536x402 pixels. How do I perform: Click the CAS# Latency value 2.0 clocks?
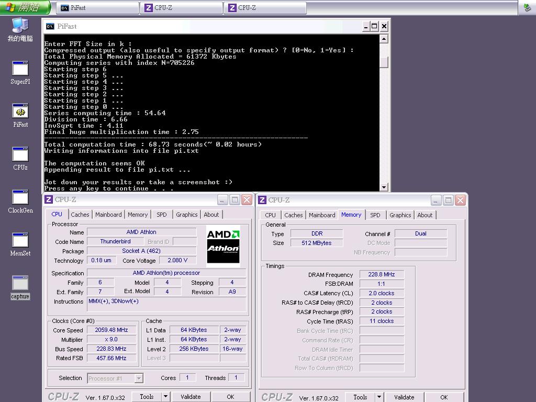(x=382, y=293)
